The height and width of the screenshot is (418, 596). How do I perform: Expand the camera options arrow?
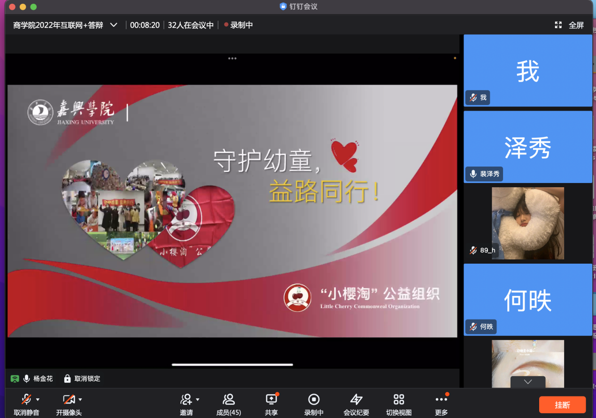[x=80, y=400]
